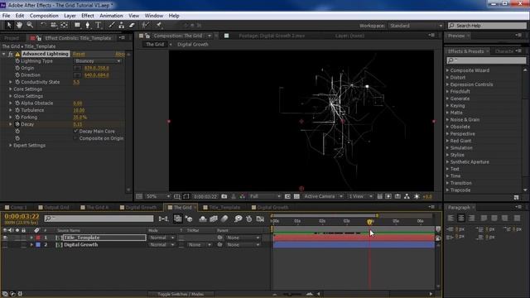
Task: Select the Unified Camera tool
Action: 53,25
